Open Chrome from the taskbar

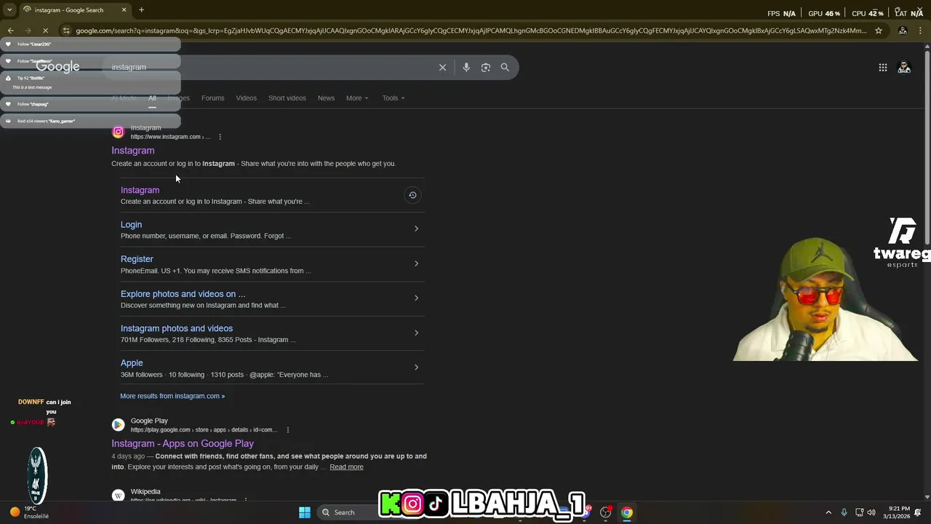tap(627, 512)
